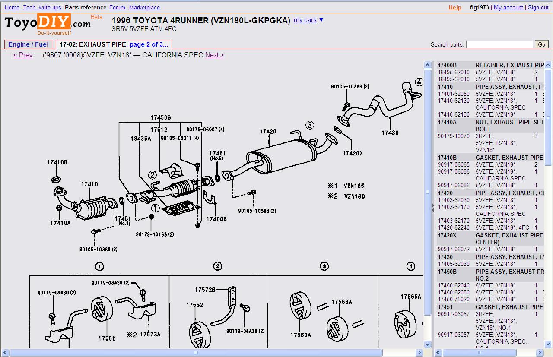Image resolution: width=553 pixels, height=357 pixels.
Task: Open the my cars link
Action: [x=305, y=20]
